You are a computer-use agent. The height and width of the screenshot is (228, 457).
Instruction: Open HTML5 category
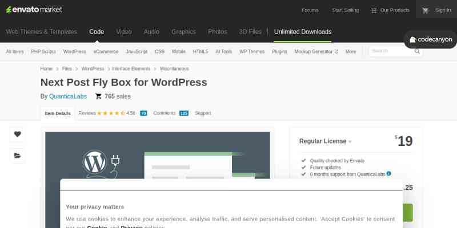(x=201, y=51)
